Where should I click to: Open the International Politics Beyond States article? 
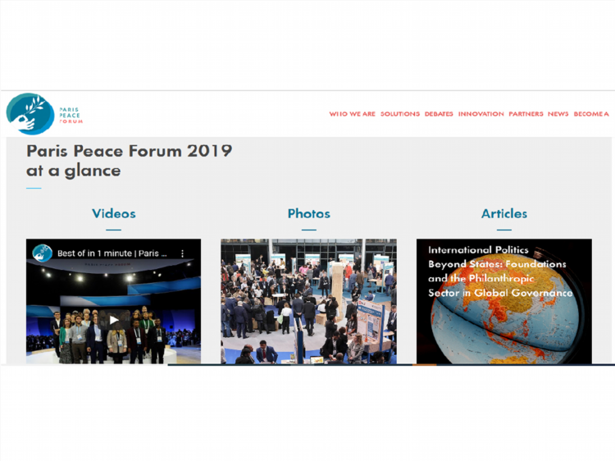pos(504,301)
